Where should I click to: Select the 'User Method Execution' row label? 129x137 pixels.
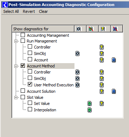[54, 85]
